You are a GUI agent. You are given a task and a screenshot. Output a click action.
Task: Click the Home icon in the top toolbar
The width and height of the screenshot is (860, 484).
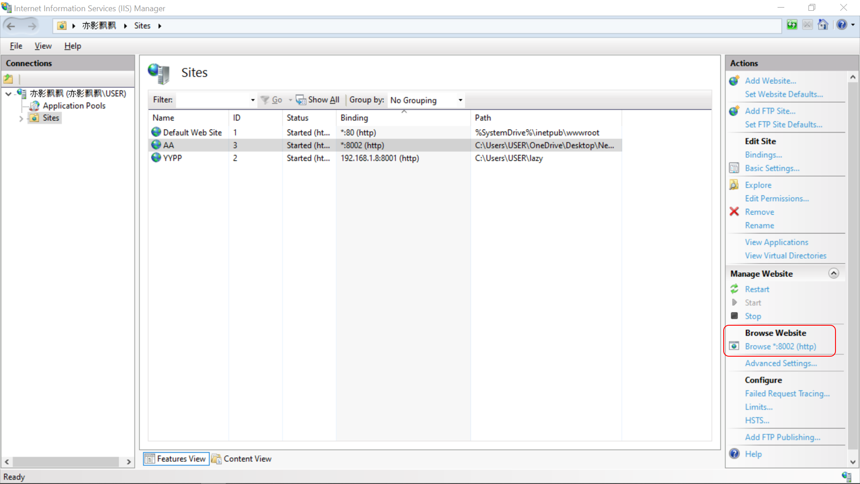coord(823,25)
